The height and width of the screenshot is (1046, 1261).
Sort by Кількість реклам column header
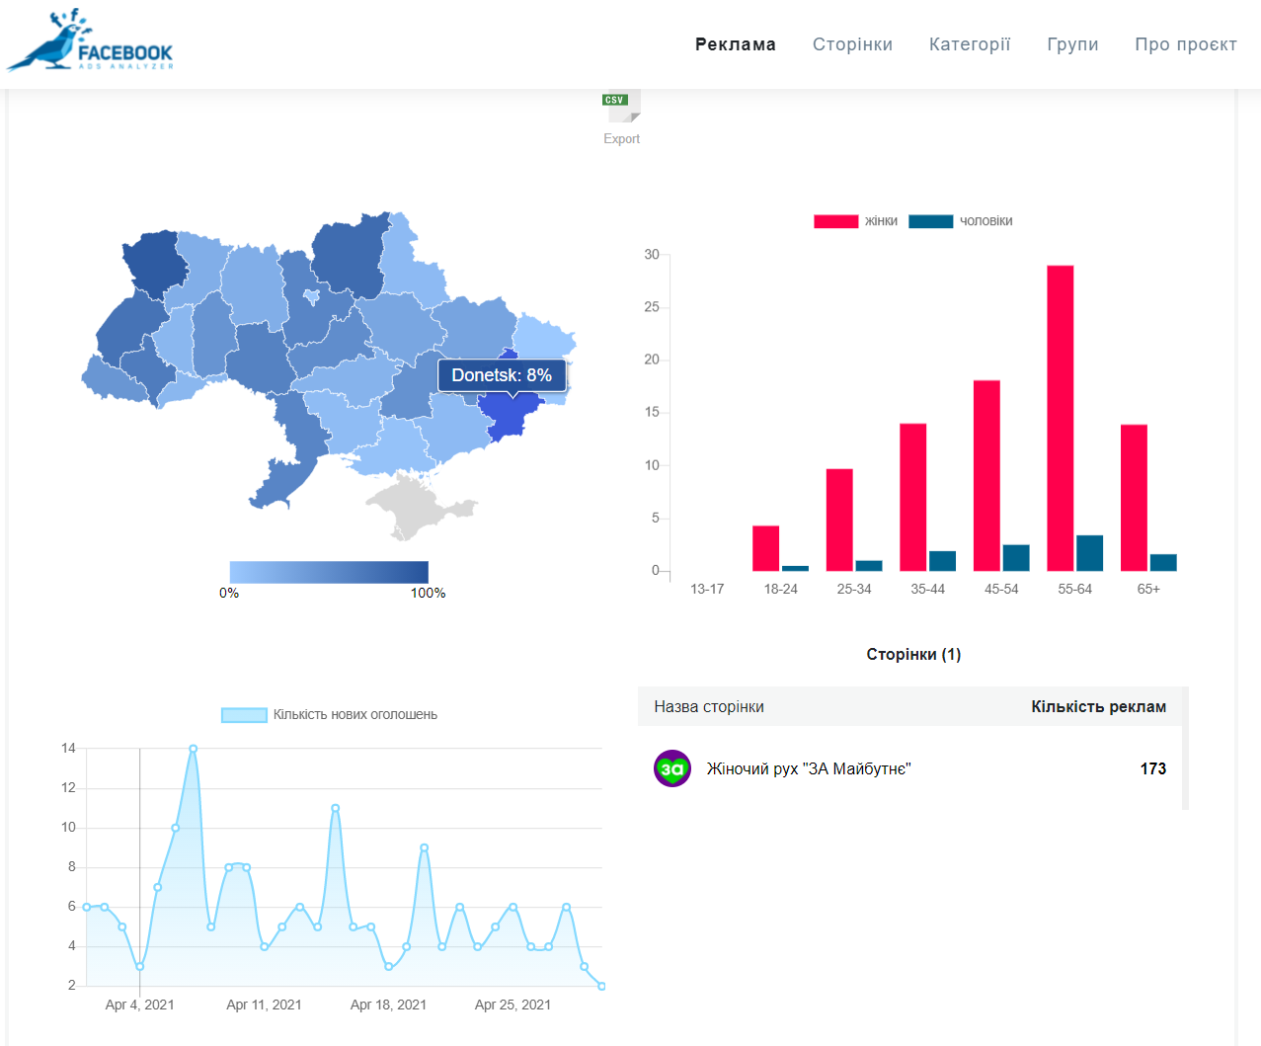tap(1098, 706)
